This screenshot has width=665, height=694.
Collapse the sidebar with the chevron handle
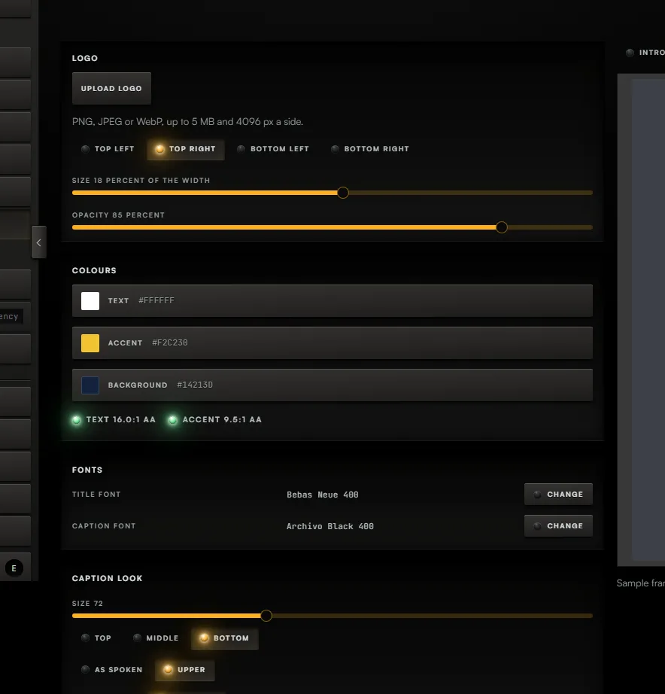point(39,242)
